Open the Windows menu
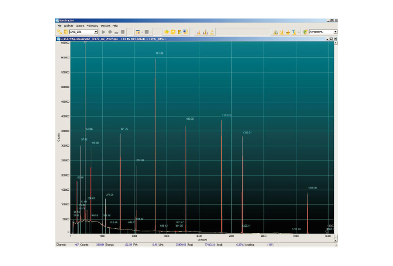 (x=105, y=25)
